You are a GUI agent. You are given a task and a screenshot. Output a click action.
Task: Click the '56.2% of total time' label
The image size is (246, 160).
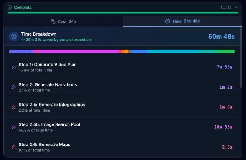(36, 130)
